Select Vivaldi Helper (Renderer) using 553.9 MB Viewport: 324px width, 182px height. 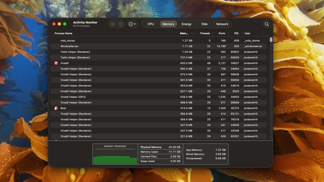(159, 86)
